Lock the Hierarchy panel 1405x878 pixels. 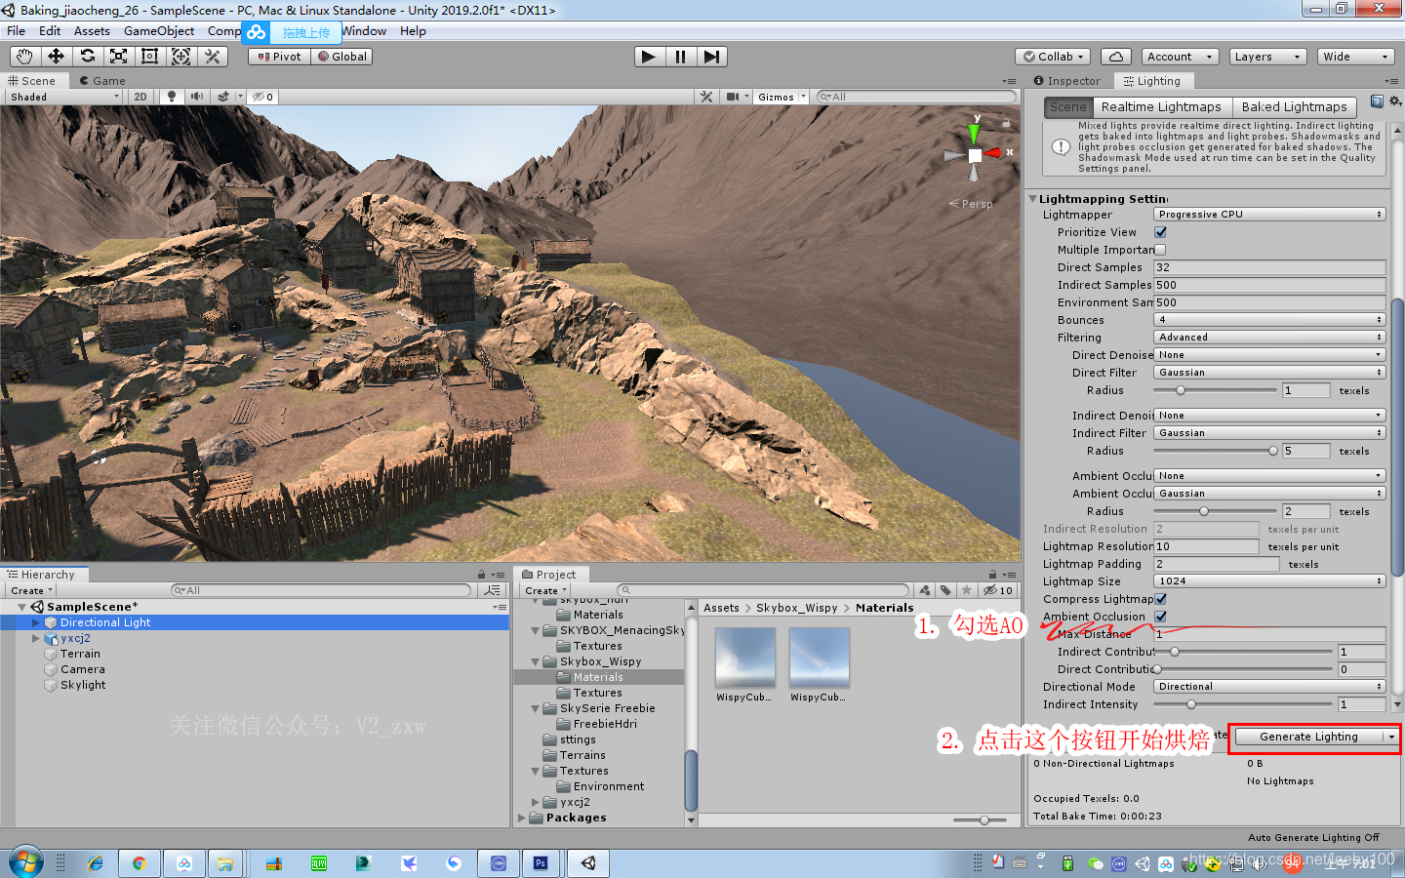481,575
